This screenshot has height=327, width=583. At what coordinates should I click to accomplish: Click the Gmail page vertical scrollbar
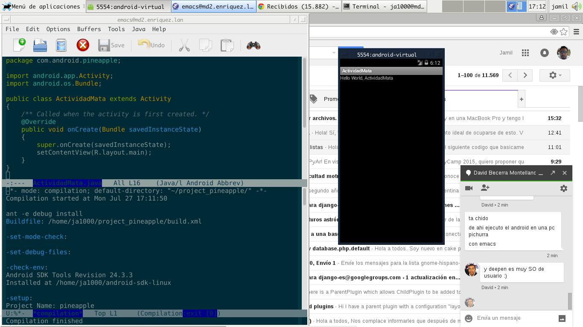(x=580, y=104)
